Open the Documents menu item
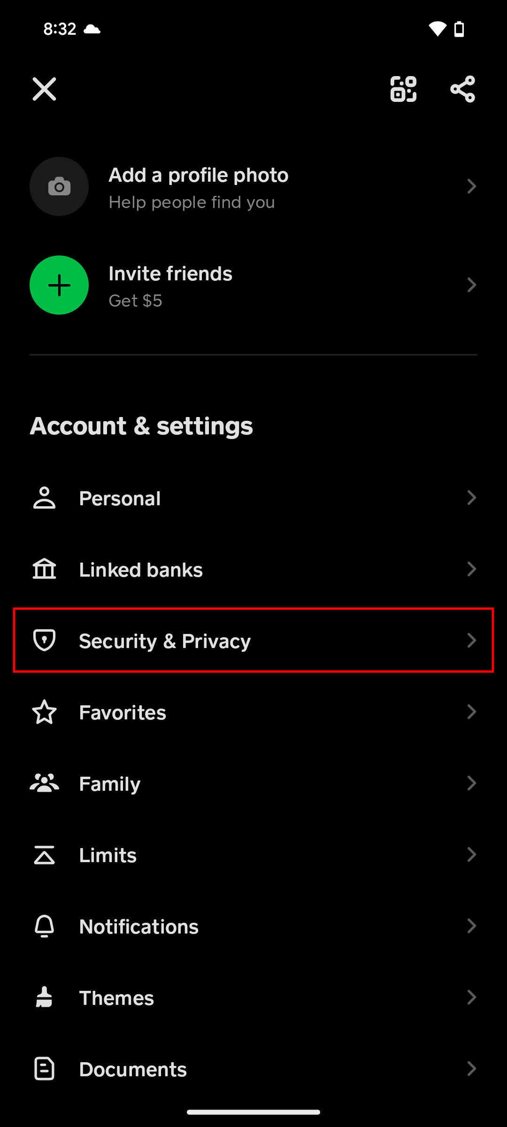This screenshot has width=507, height=1127. tap(133, 1069)
